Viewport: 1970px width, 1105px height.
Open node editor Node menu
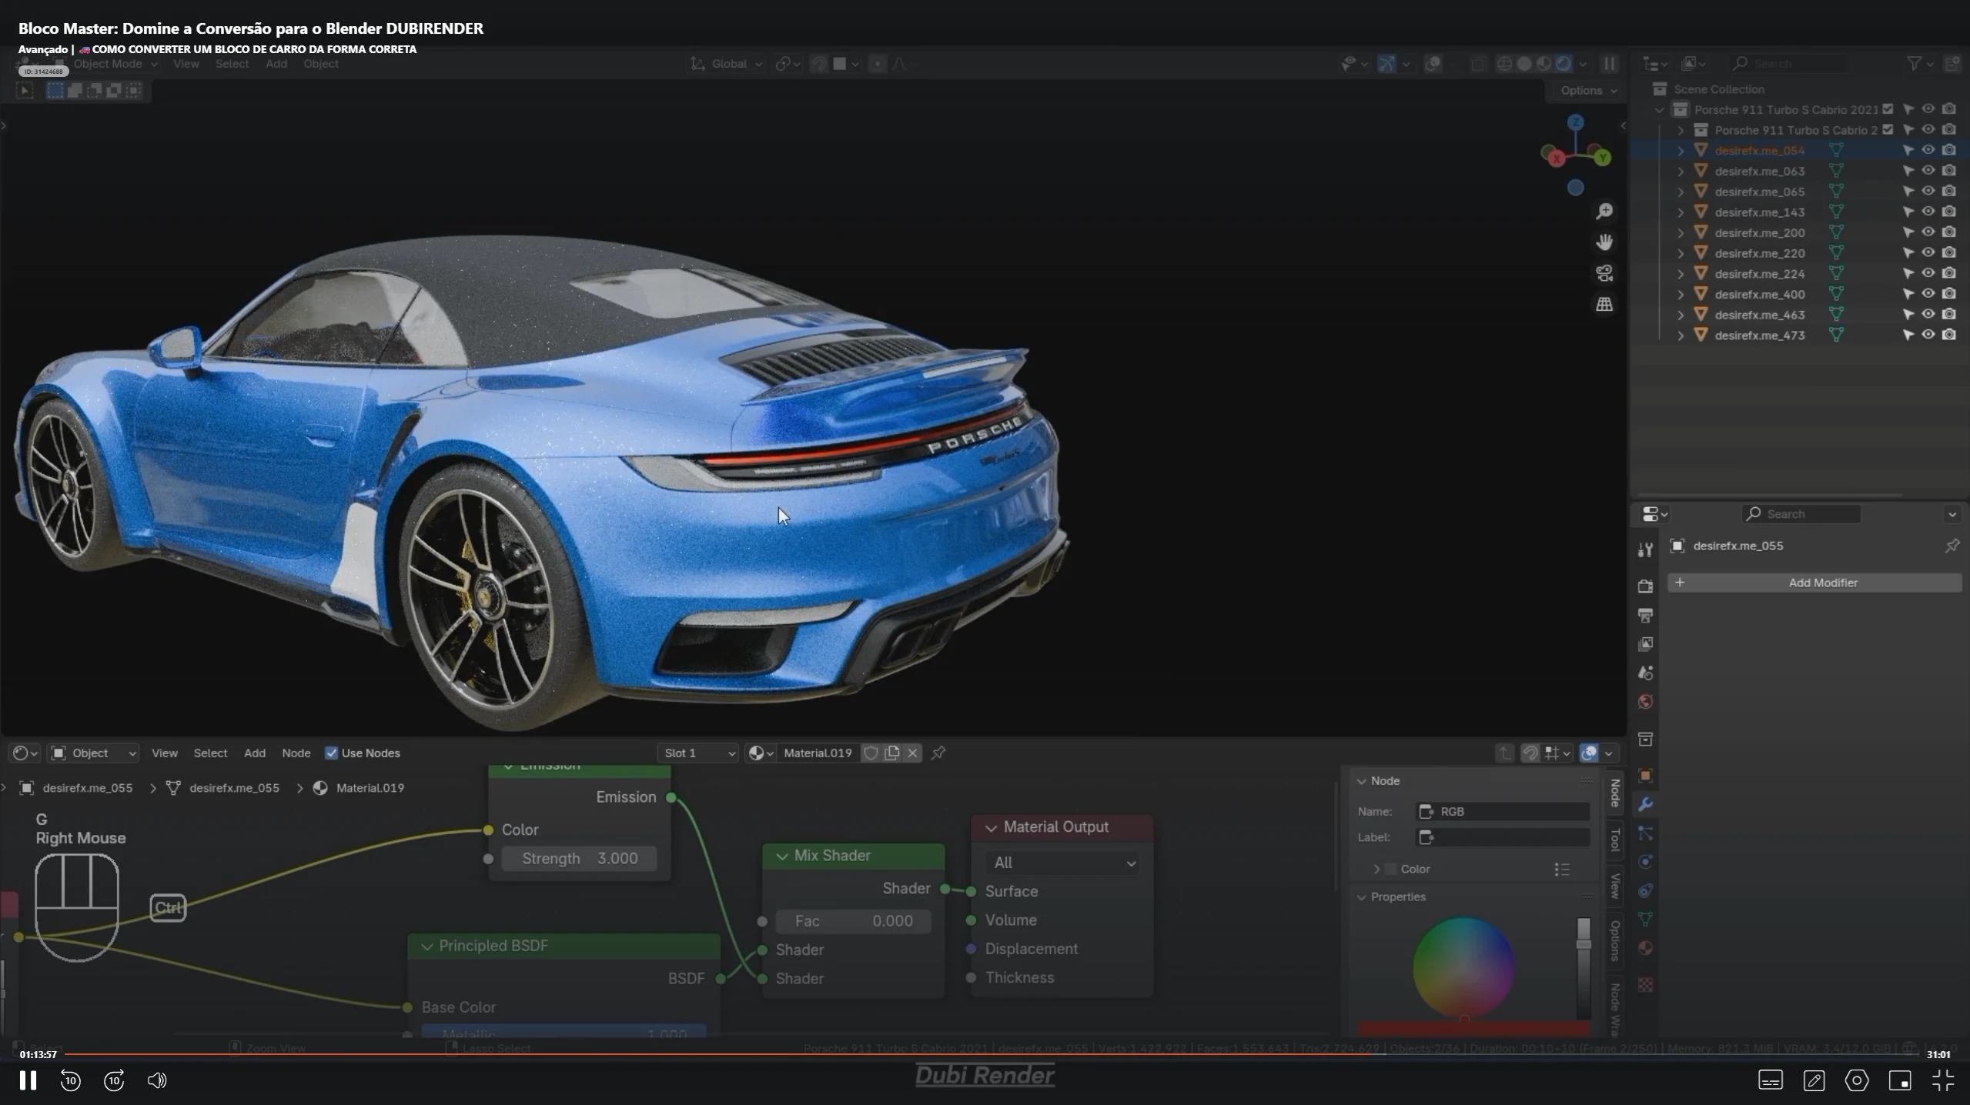pos(296,753)
